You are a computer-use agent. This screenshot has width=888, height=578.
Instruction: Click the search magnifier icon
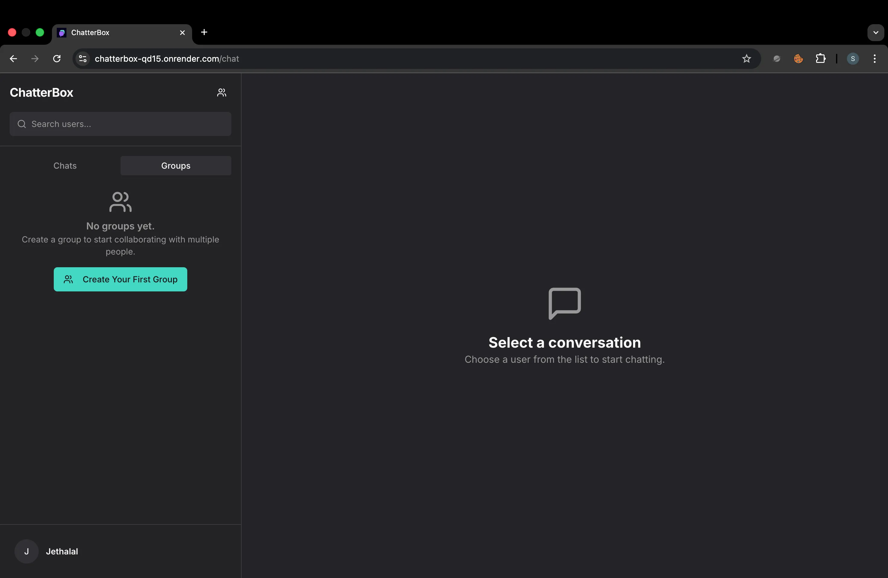(x=22, y=124)
